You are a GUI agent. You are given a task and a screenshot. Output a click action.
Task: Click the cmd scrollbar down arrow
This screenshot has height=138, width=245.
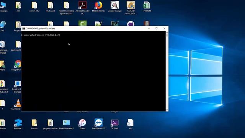167,110
